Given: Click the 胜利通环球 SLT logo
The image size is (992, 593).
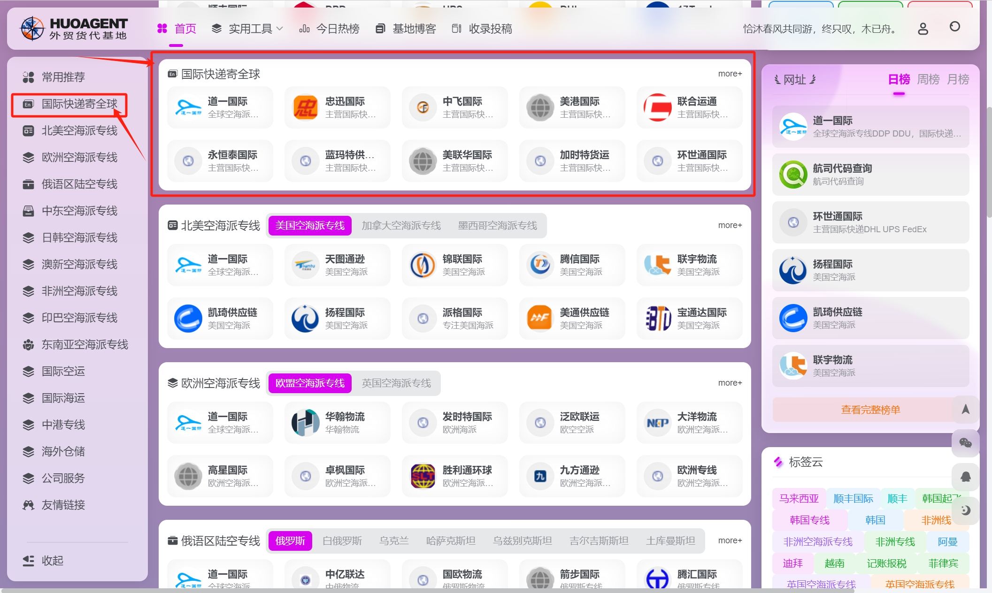Looking at the screenshot, I should click(423, 476).
